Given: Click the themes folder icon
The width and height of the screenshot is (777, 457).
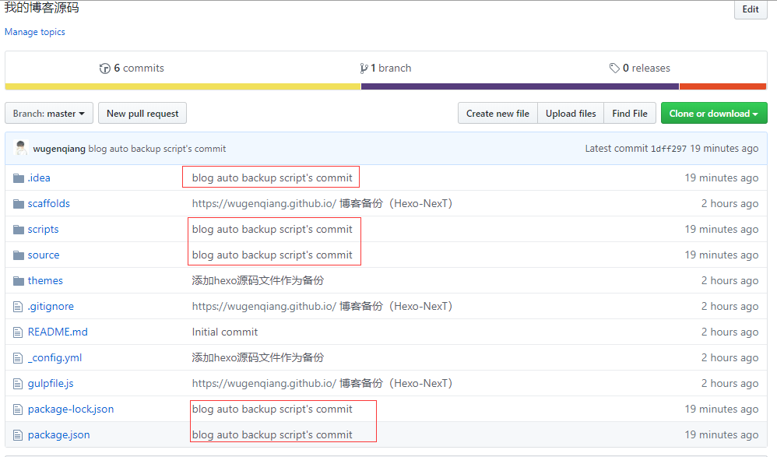Looking at the screenshot, I should click(x=19, y=281).
